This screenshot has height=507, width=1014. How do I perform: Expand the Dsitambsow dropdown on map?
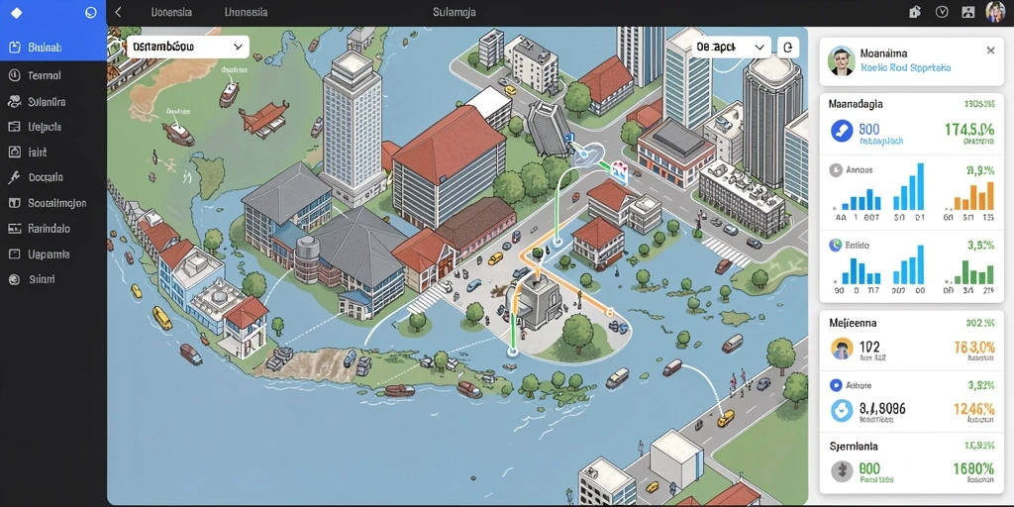[x=187, y=48]
